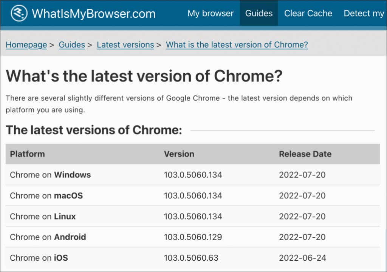
Task: Click the 'What is the latest version of Chrome?' breadcrumb
Action: click(x=237, y=45)
